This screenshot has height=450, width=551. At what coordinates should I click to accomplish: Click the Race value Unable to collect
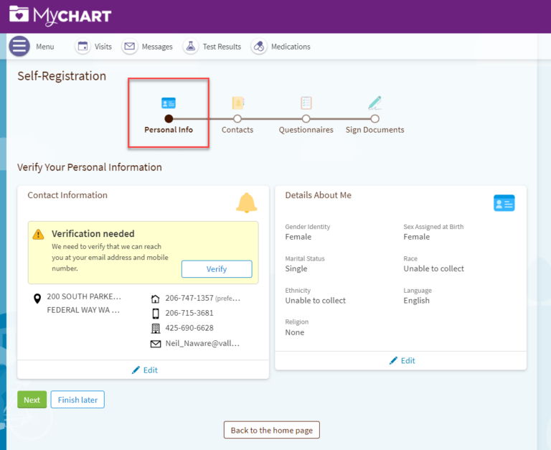click(x=433, y=269)
